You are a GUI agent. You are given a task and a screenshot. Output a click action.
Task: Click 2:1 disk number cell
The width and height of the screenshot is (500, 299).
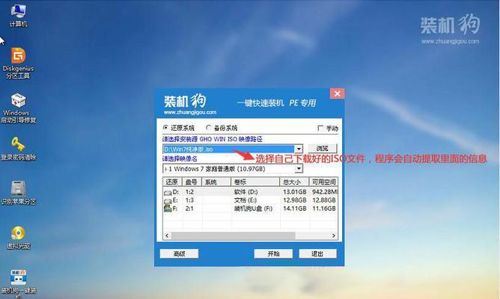[189, 209]
